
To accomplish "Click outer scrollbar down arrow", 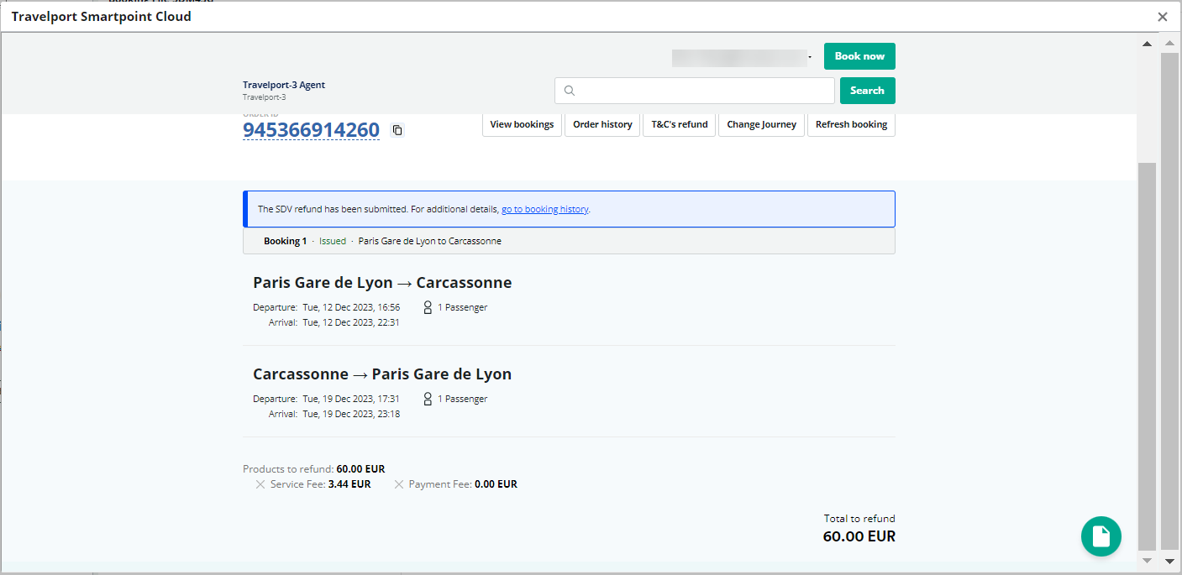I will (x=1169, y=560).
